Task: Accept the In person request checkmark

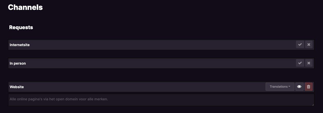Action: (x=300, y=63)
